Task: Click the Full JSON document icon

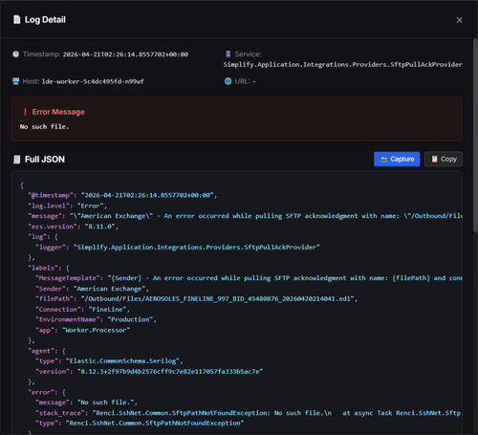Action: click(x=16, y=160)
